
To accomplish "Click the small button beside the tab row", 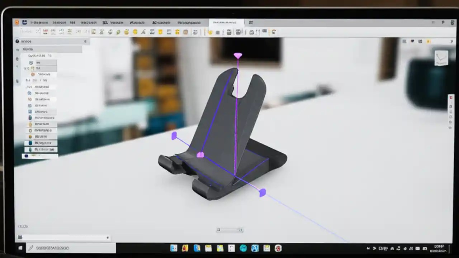I will pos(251,22).
